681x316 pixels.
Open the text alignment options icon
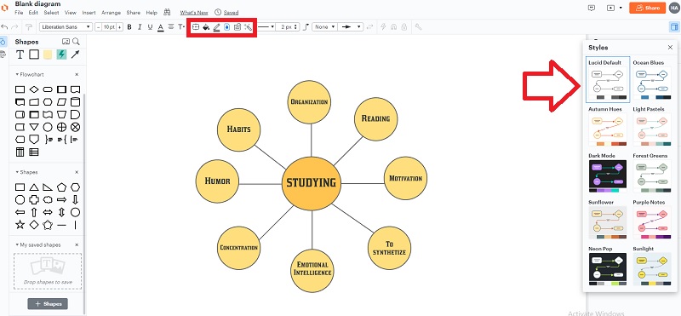pos(171,27)
